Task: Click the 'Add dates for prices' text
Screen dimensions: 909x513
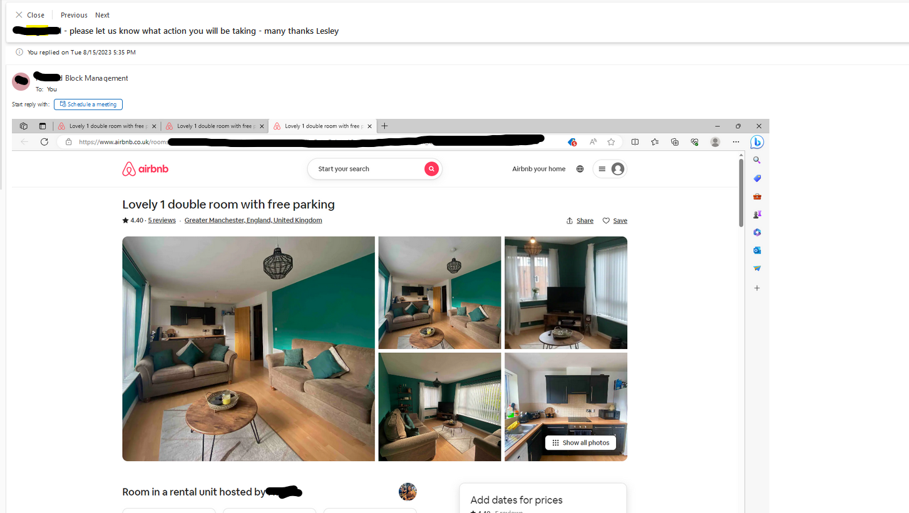Action: point(516,500)
